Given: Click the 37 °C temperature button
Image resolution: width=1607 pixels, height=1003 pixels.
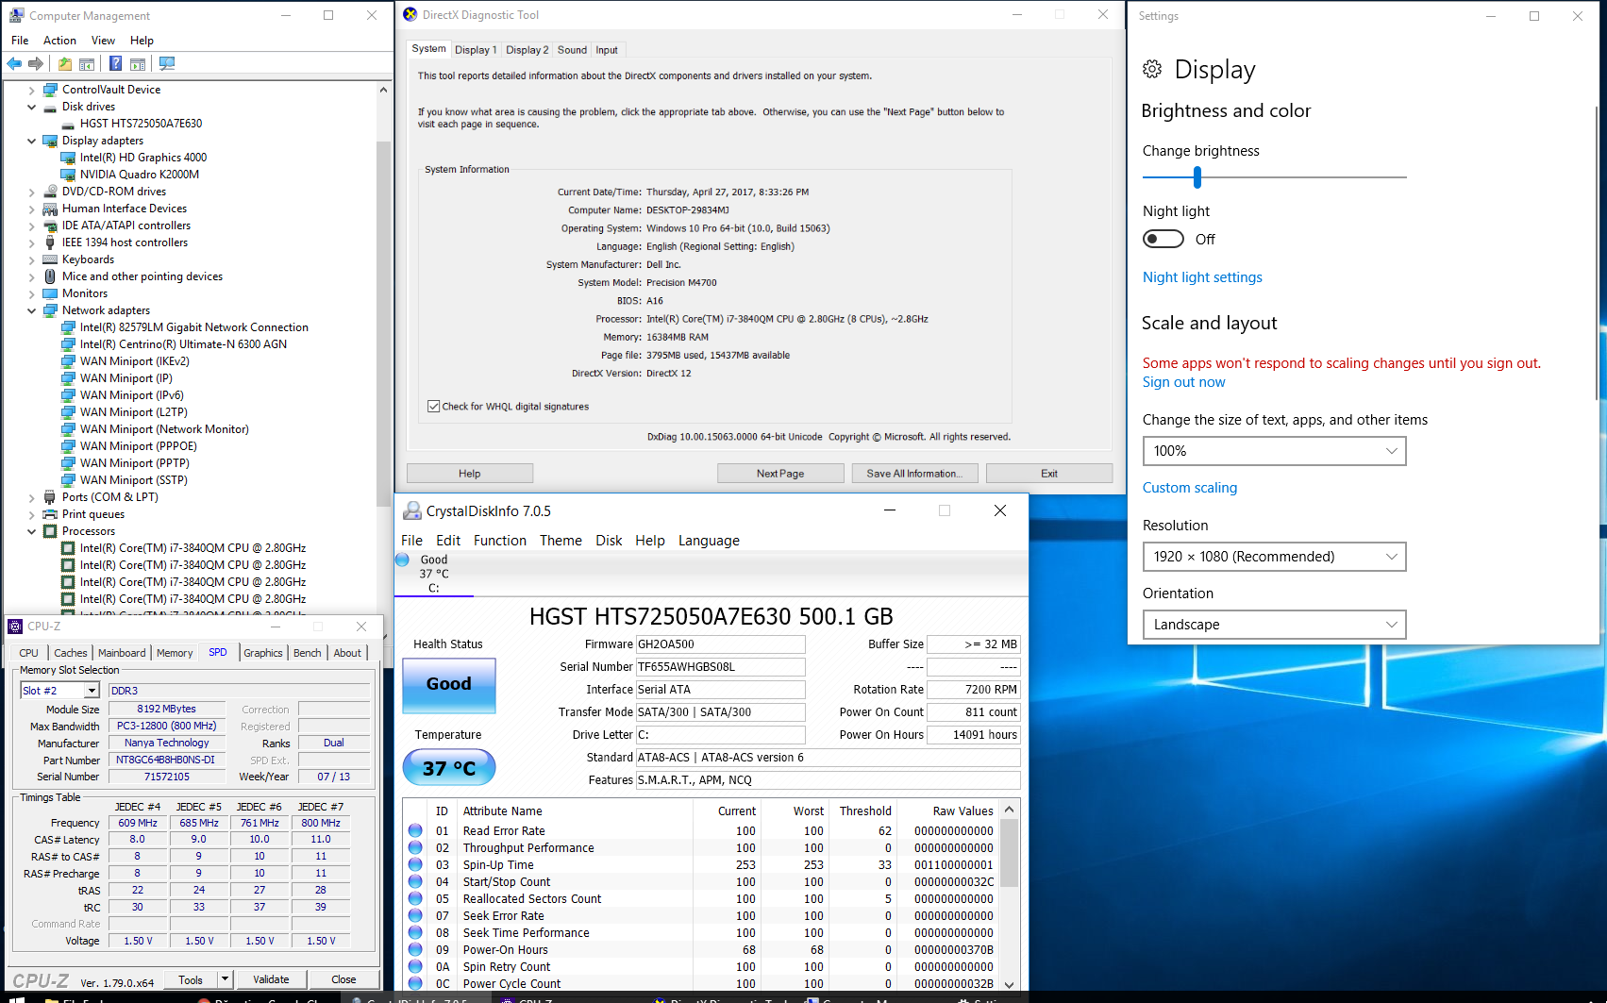Looking at the screenshot, I should coord(449,768).
